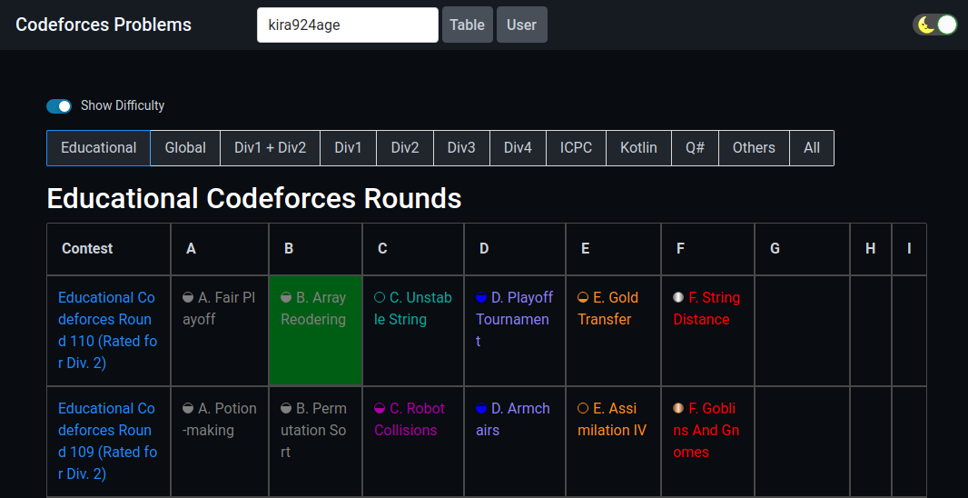
Task: Turn off the Show Difficulty switch
Action: pyautogui.click(x=59, y=105)
